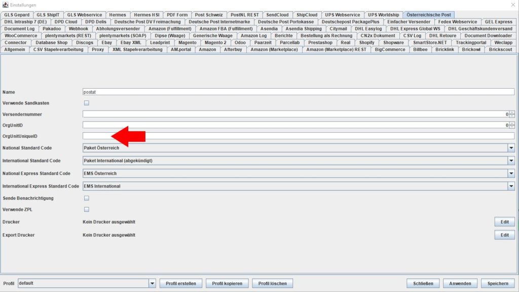This screenshot has height=292, width=519.
Task: Select the Amazon (Marketplace) REST tab
Action: [x=337, y=50]
